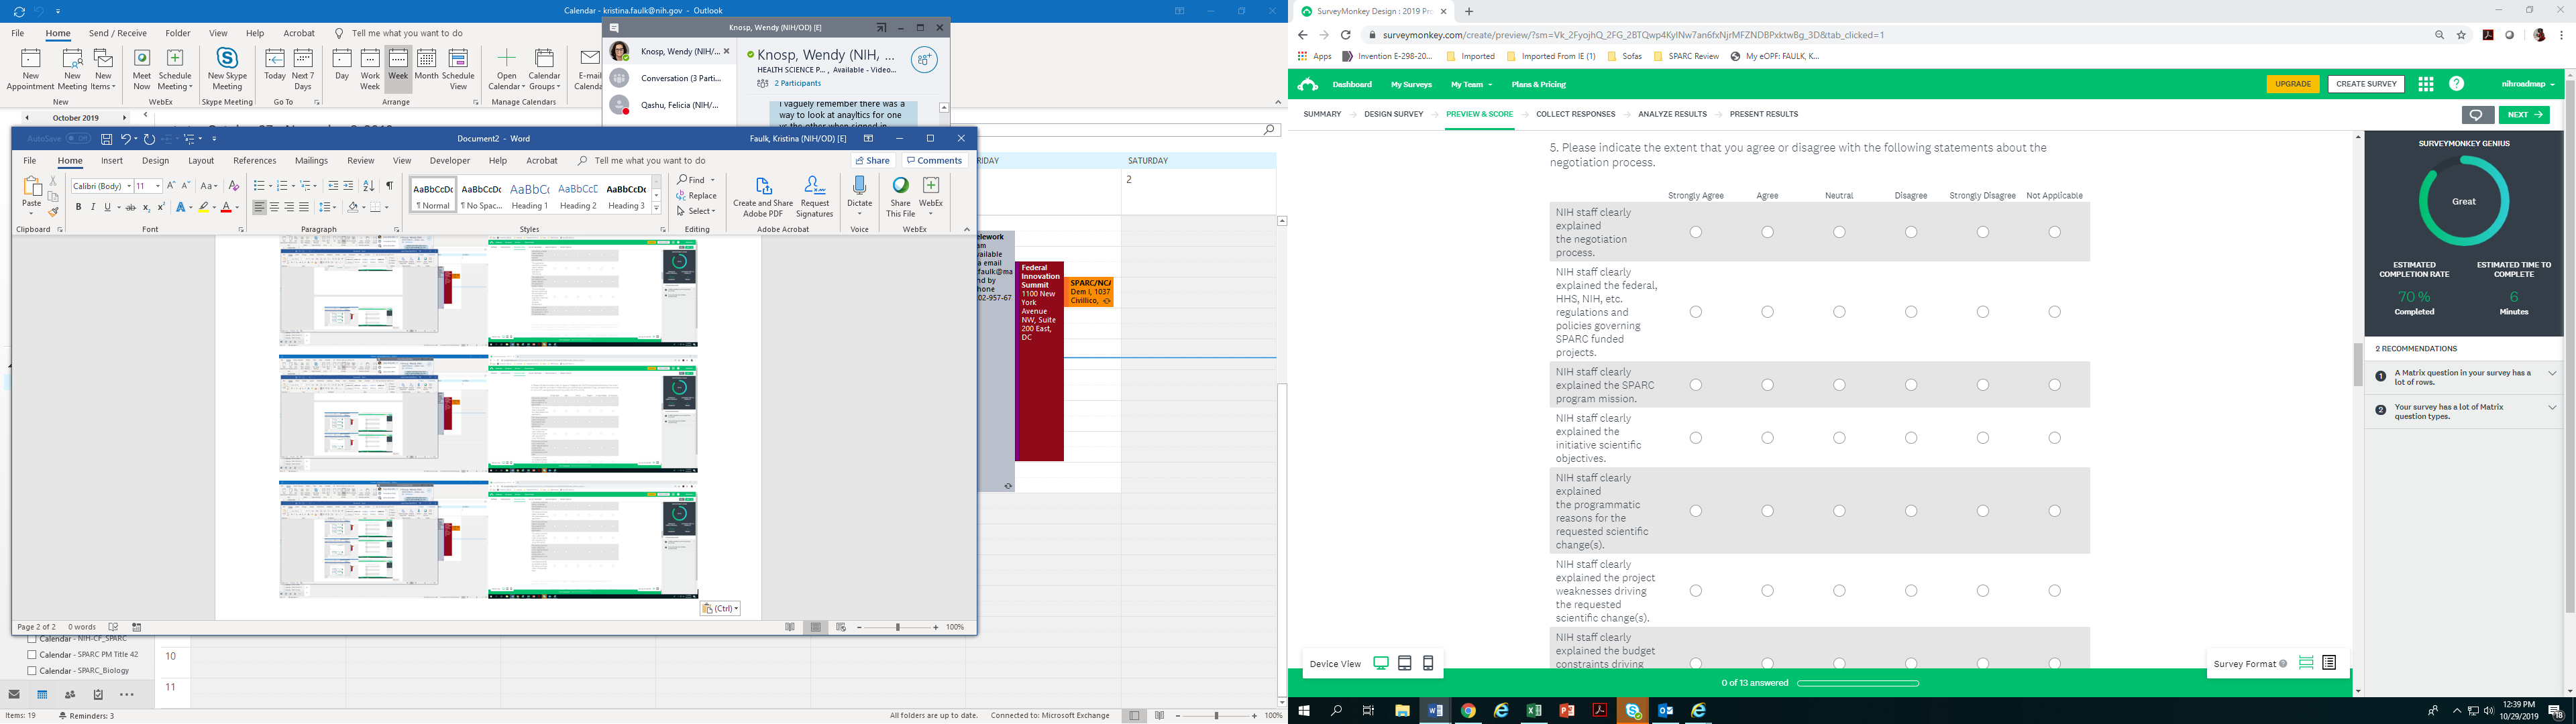
Task: Click Show/Hide paragraph marks icon
Action: tap(389, 186)
